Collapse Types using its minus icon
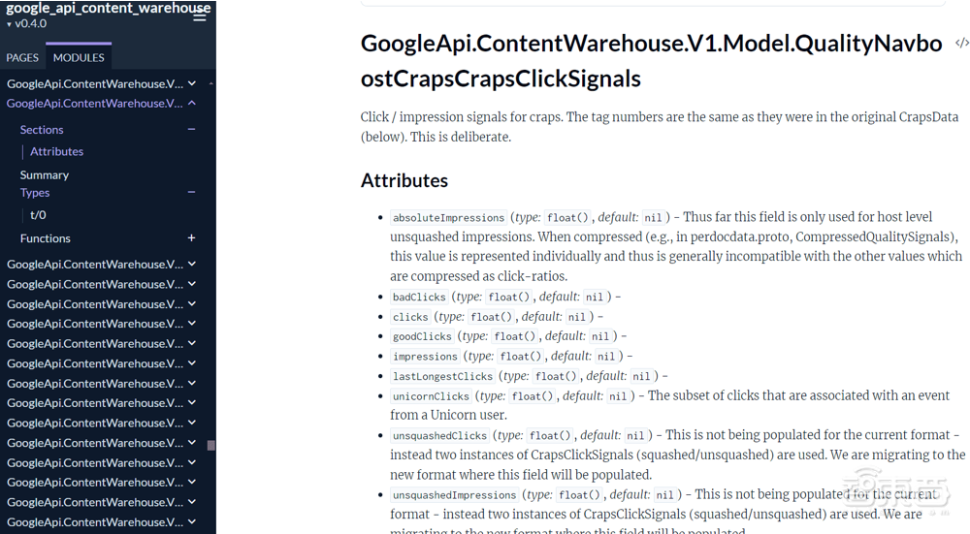The width and height of the screenshot is (970, 534). pyautogui.click(x=191, y=193)
